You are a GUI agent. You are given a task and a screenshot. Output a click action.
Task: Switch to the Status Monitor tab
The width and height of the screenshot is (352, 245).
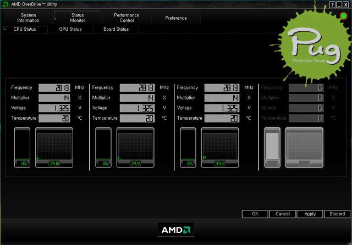tap(78, 18)
